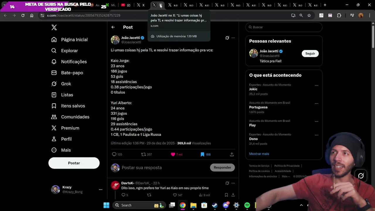
Task: Click the Última edição timestamp link
Action: click(x=142, y=143)
